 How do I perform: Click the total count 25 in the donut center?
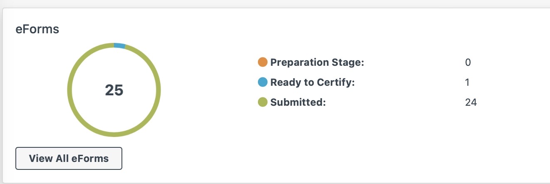click(x=114, y=90)
